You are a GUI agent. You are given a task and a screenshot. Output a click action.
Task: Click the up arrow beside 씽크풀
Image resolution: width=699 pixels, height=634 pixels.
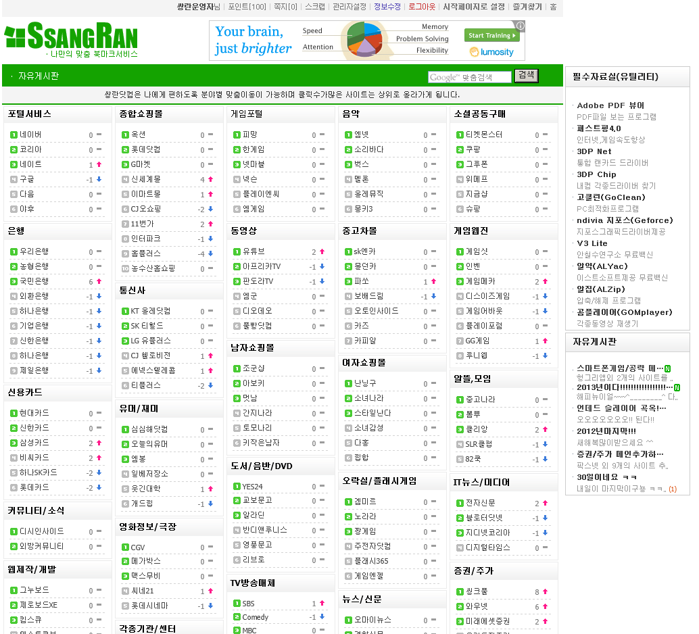[x=545, y=591]
